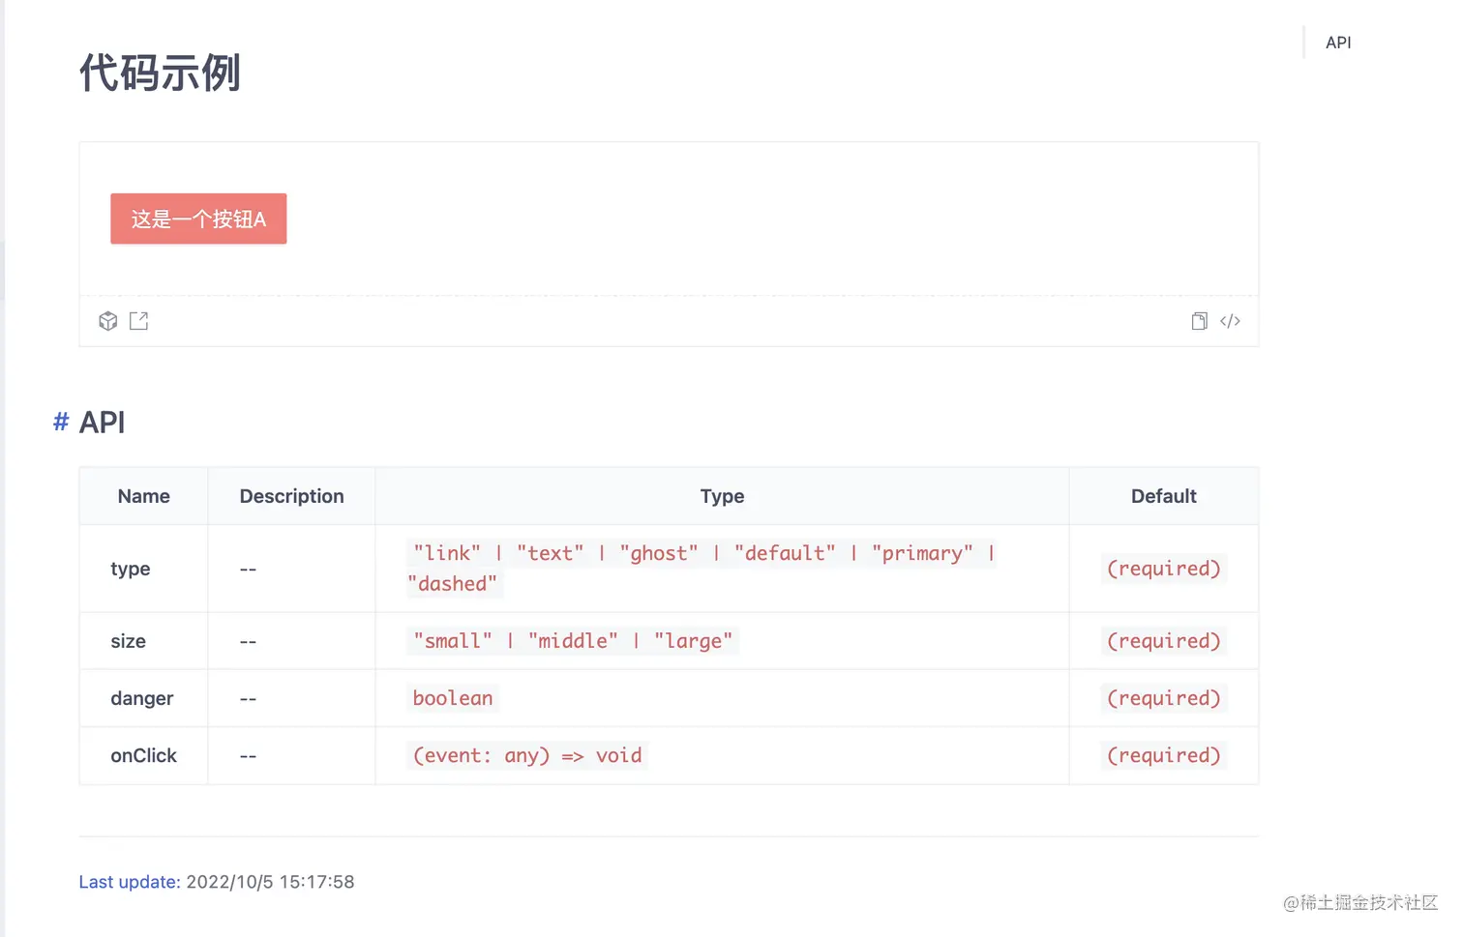Click the 2022/10/5 15:17:58 timestamp

270,882
